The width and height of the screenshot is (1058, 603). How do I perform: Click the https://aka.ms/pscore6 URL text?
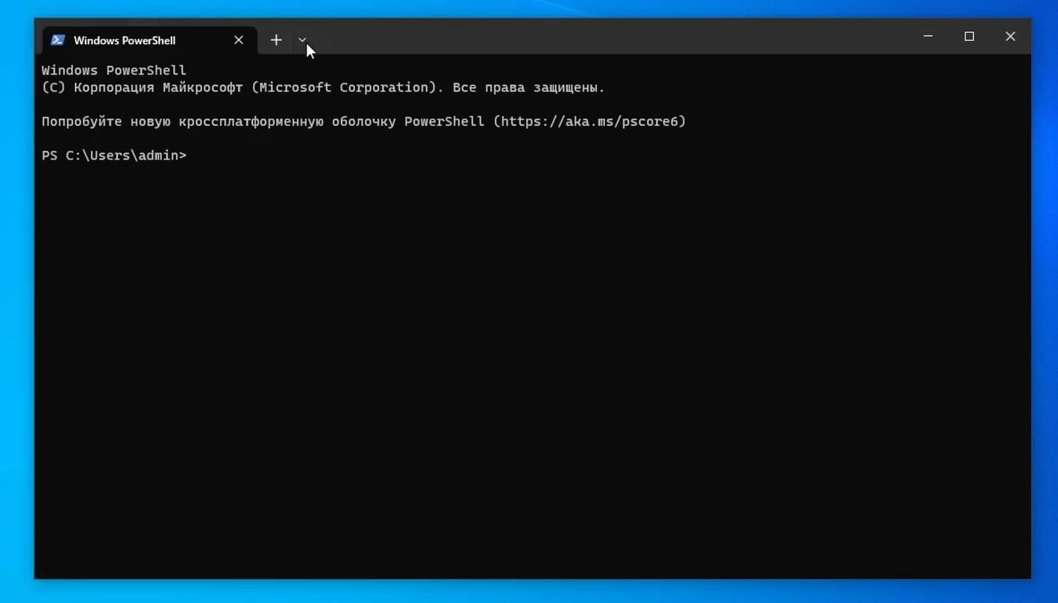(x=589, y=121)
